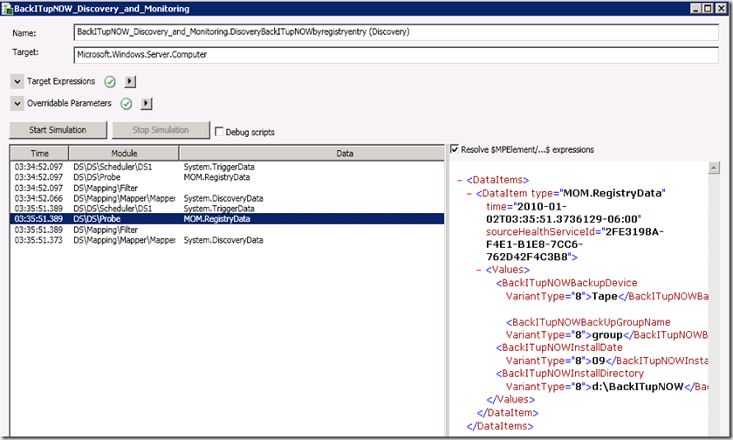Image resolution: width=733 pixels, height=440 pixels.
Task: Click the BackITupNOWBackUpGroupName XML element
Action: pyautogui.click(x=588, y=322)
